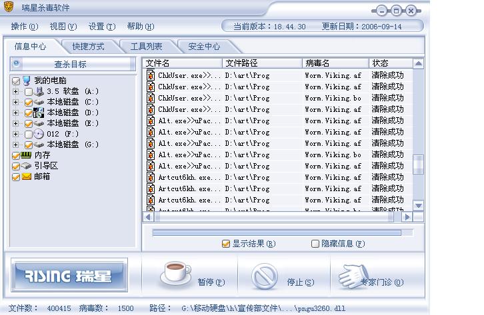
Task: Click the envelope icon beside 邮箱
Action: tap(27, 176)
